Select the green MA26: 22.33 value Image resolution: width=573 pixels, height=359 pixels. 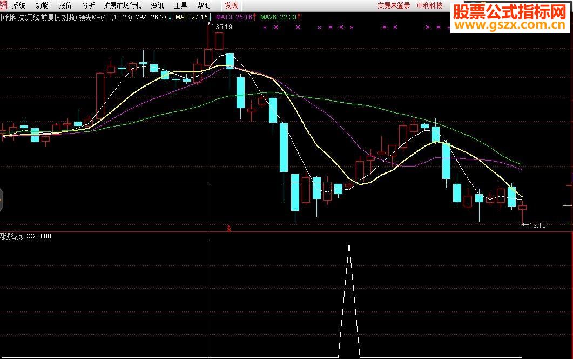tap(278, 17)
